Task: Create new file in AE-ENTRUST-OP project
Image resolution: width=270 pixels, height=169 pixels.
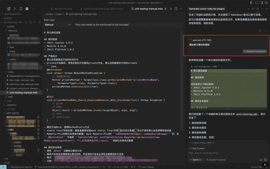Action: pos(25,22)
